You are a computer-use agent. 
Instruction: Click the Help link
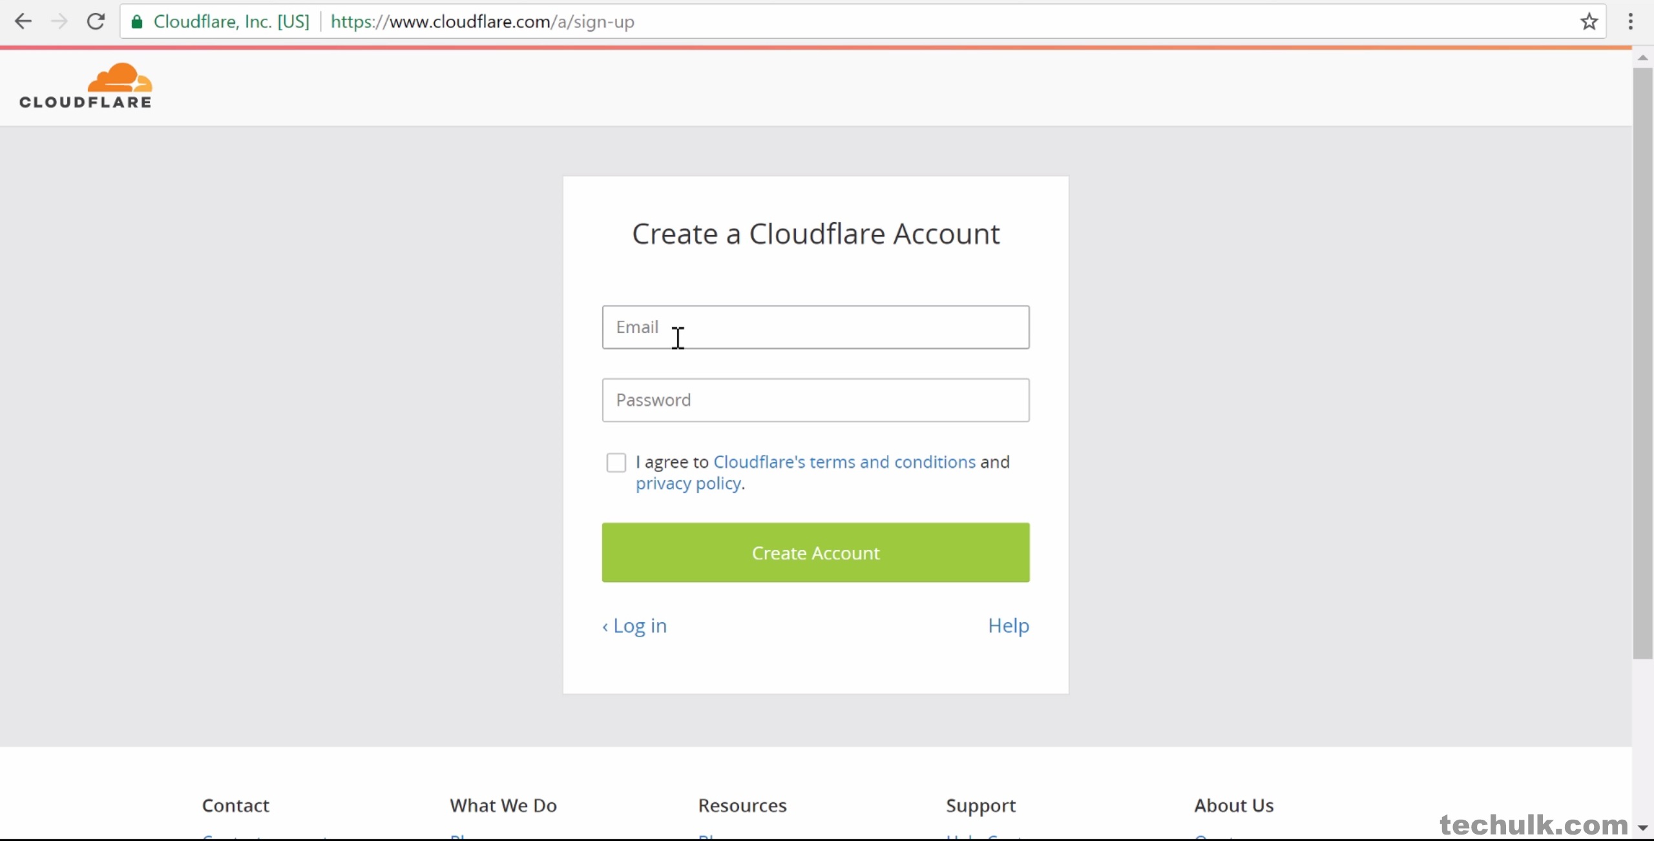[1008, 625]
